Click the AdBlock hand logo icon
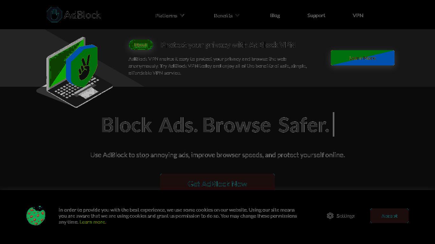 [x=54, y=15]
